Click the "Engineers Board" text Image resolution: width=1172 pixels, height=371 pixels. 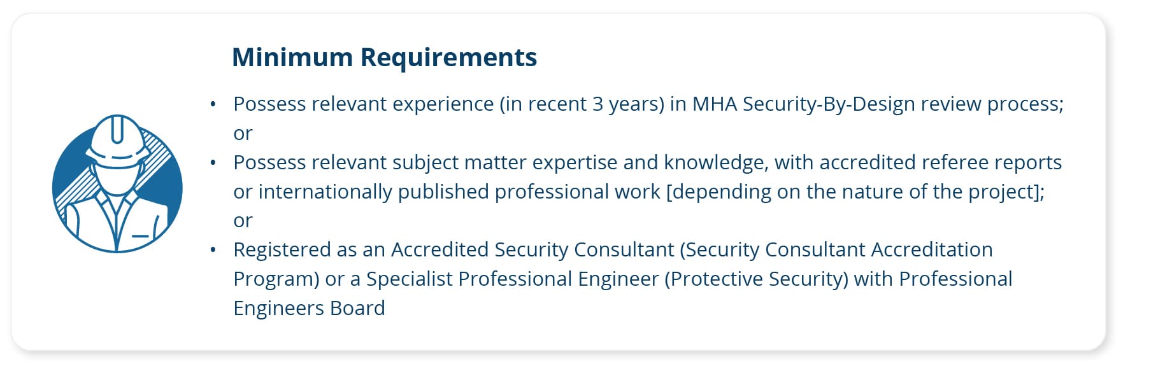[309, 308]
